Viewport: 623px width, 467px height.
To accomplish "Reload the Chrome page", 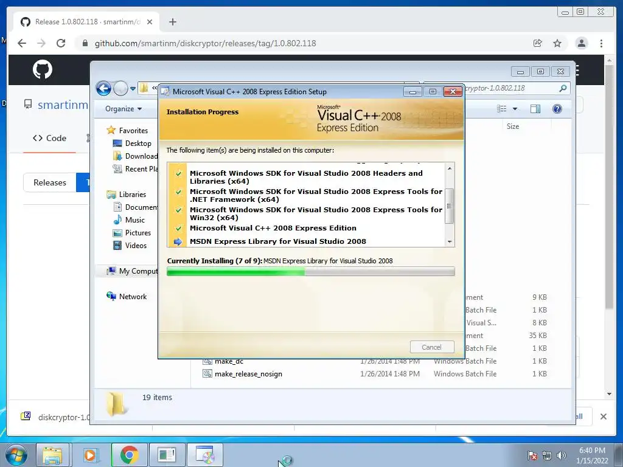I will point(61,43).
